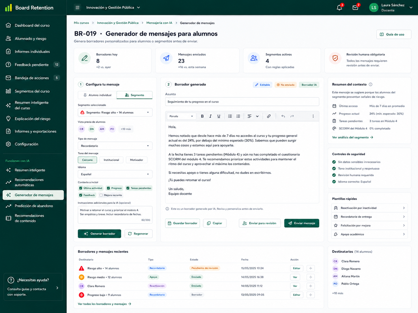Open Guía de uso button
Image resolution: width=418 pixels, height=313 pixels.
[x=394, y=34]
